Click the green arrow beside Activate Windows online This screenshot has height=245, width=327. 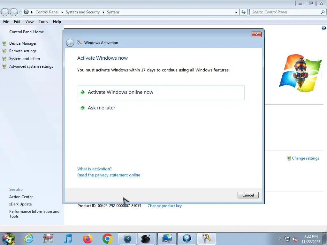[x=83, y=92]
